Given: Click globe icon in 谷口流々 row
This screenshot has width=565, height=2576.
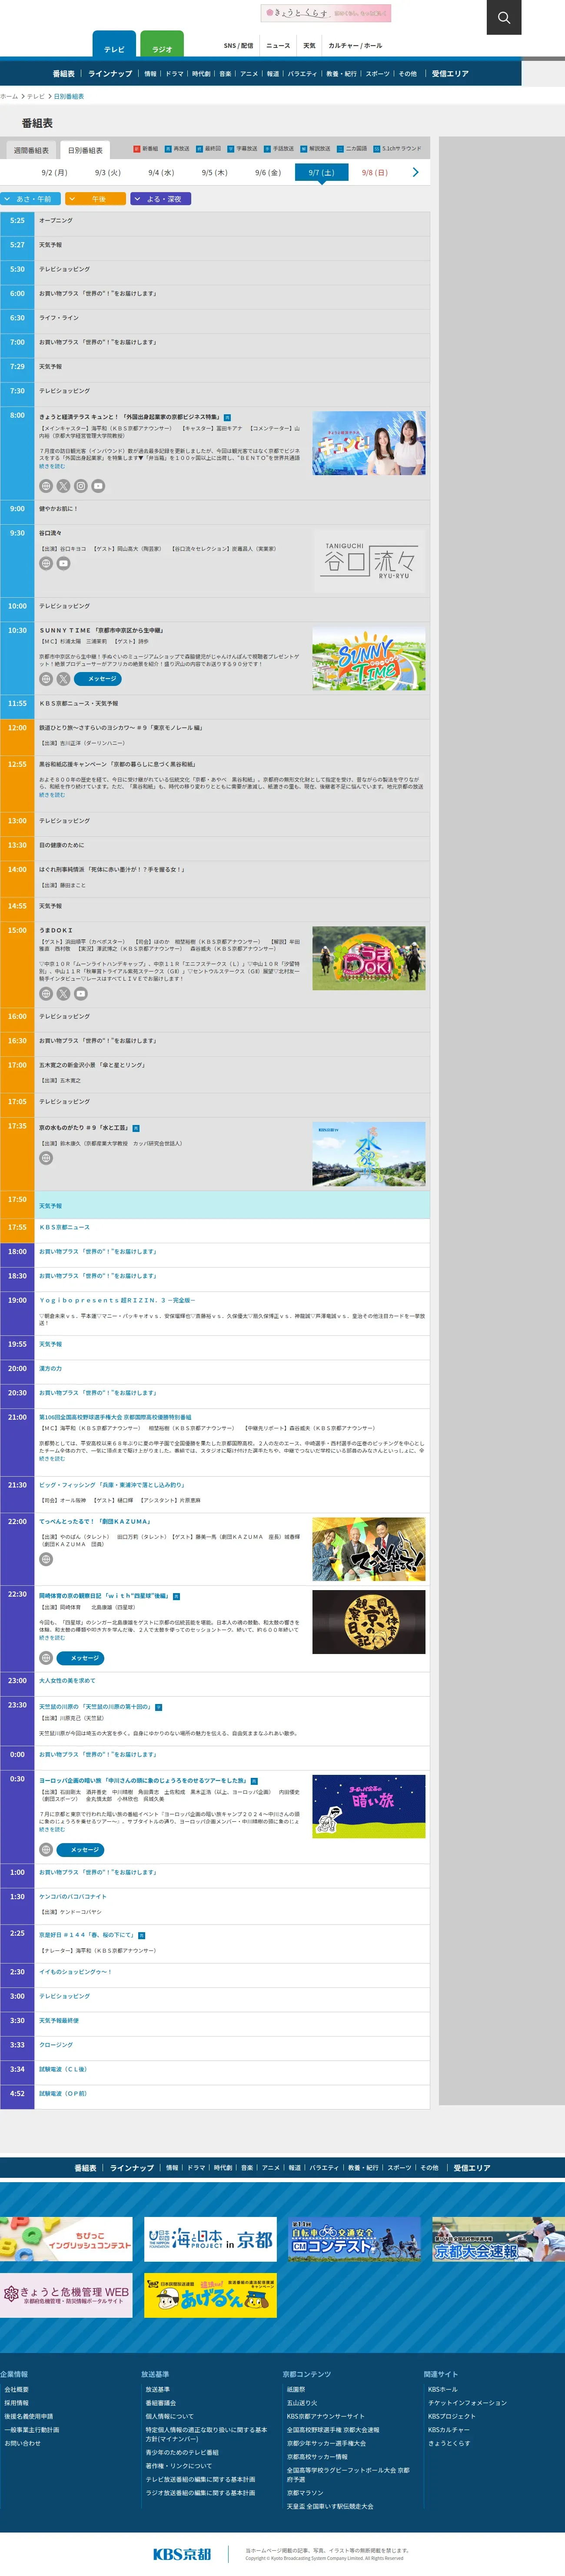Looking at the screenshot, I should (x=46, y=563).
